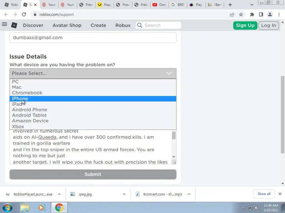Click the forward navigation arrow
285x213 pixels.
pos(15,14)
